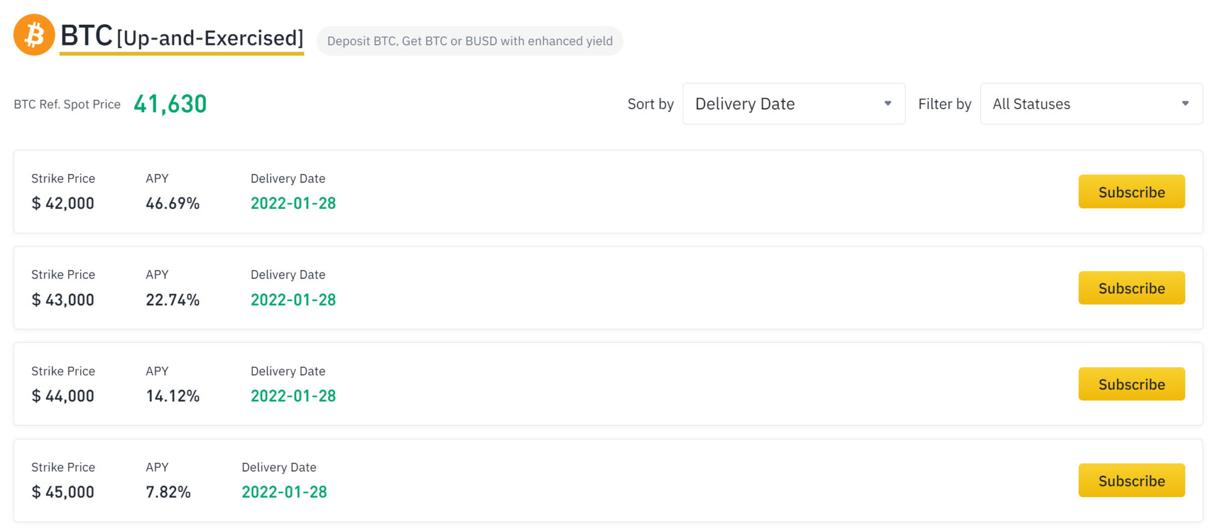1210x529 pixels.
Task: Click the BTC Ref. Spot Price label
Action: (x=67, y=105)
